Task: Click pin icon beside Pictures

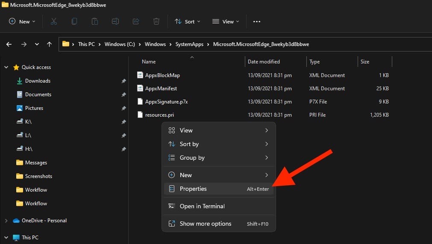Action: point(124,108)
